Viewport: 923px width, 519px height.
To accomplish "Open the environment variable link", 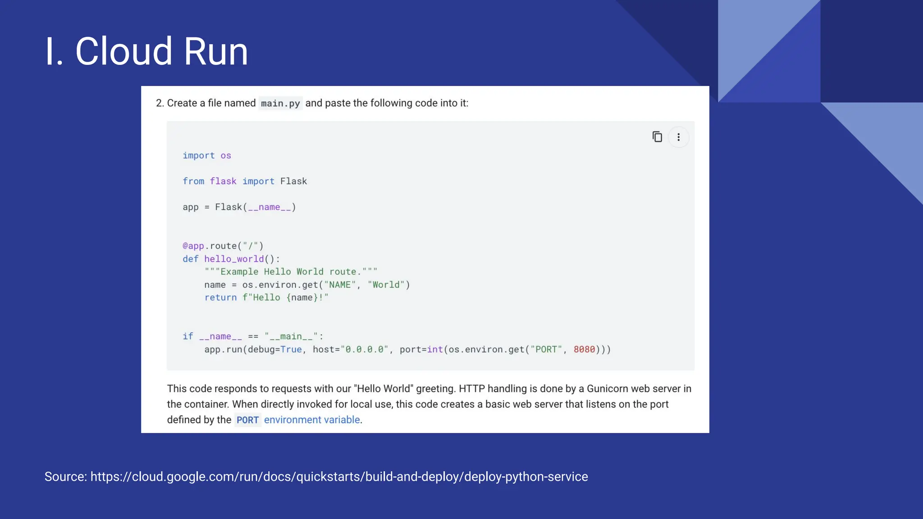I will pyautogui.click(x=312, y=420).
